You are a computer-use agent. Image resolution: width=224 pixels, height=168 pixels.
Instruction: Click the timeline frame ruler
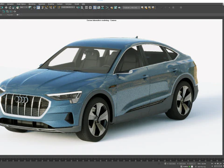tap(112, 160)
